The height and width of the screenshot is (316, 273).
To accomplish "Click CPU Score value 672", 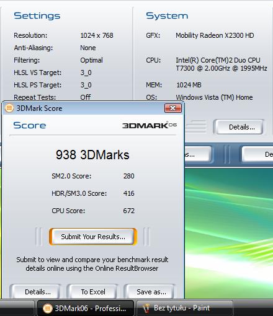I will [x=129, y=211].
